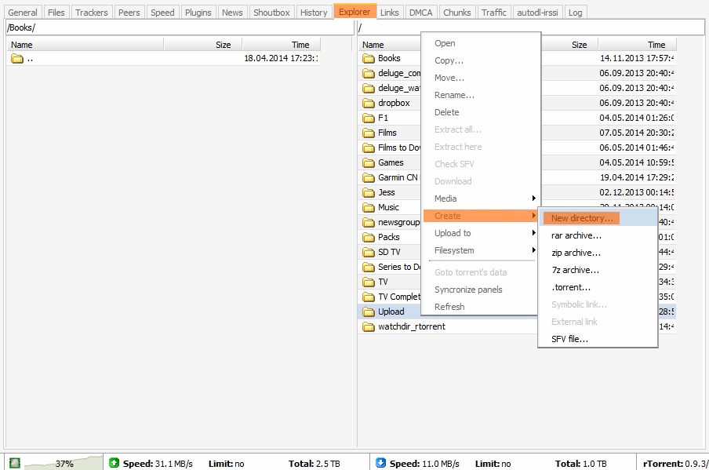Expand the Upload to submenu
Screen dimensions: 709x470
[480, 233]
